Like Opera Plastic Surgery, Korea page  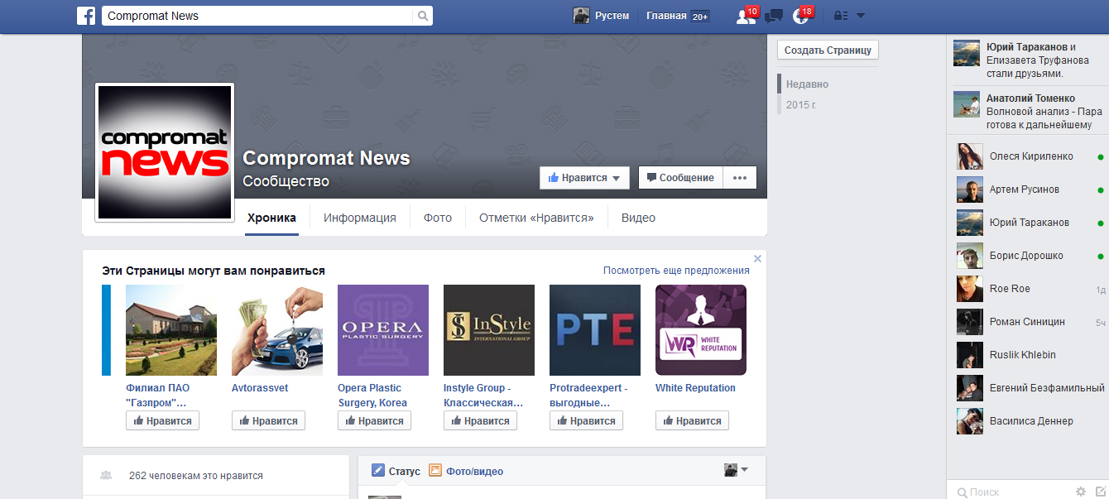click(x=374, y=421)
